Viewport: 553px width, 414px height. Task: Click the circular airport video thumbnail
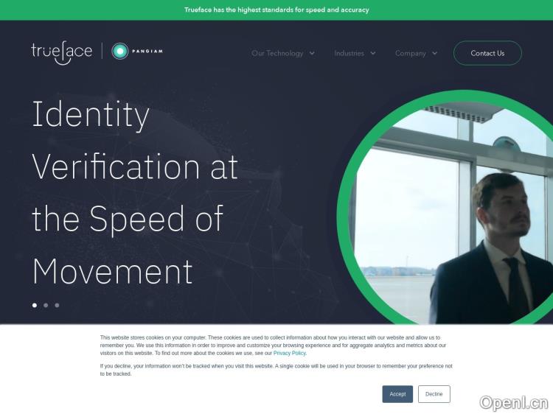pos(448,208)
